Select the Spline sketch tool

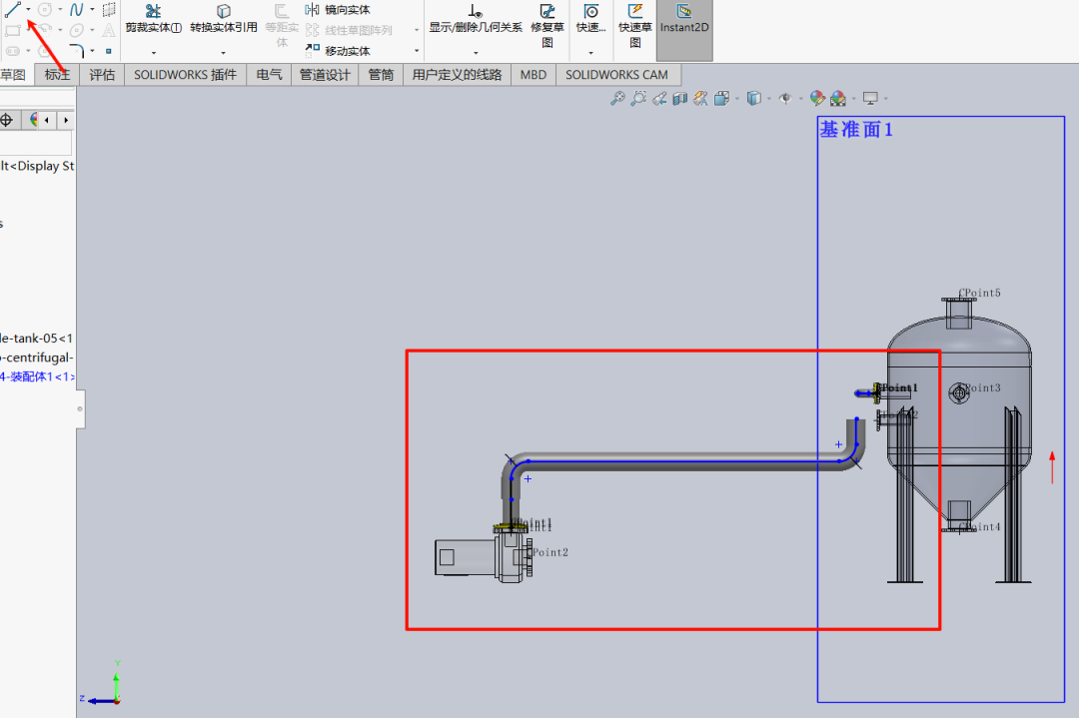[x=76, y=10]
